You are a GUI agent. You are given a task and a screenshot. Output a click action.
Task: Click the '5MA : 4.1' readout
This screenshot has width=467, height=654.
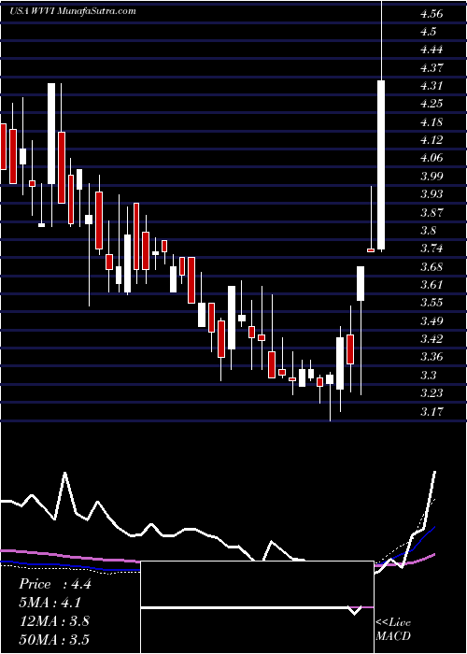(50, 603)
